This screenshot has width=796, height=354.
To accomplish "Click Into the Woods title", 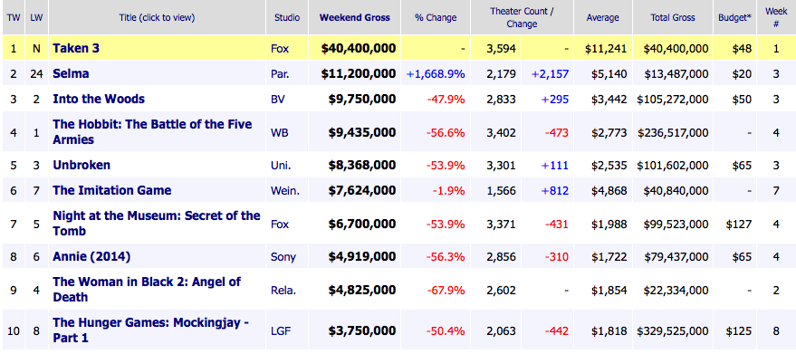I will click(x=99, y=99).
